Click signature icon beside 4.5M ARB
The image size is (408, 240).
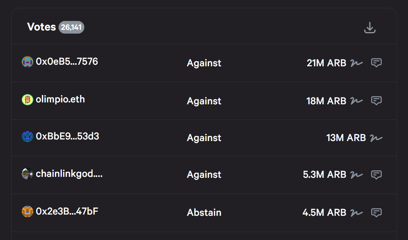tap(356, 213)
